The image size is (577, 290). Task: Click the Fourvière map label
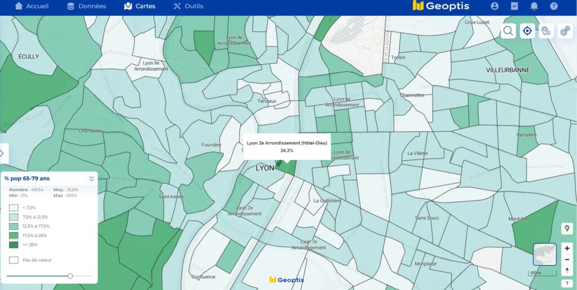[x=211, y=145]
